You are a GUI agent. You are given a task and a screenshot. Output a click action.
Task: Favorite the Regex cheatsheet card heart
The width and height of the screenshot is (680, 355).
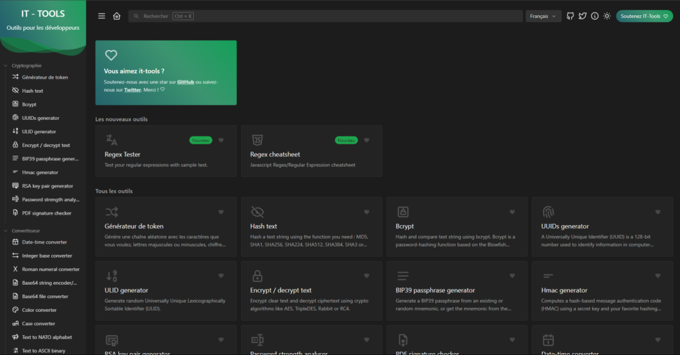367,140
